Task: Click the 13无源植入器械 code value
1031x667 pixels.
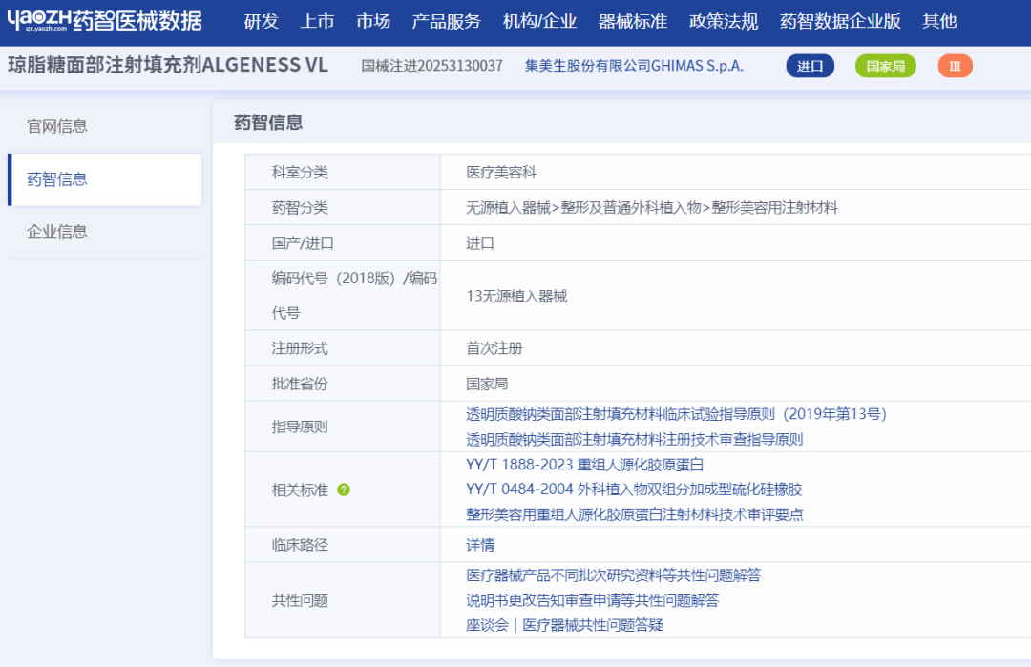Action: click(x=516, y=296)
